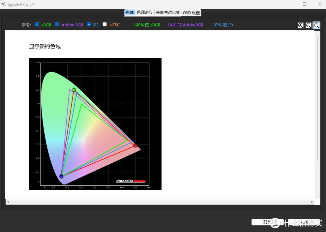326x232 pixels.
Task: Click the green primary marker on the gamut chart
Action: 74,90
